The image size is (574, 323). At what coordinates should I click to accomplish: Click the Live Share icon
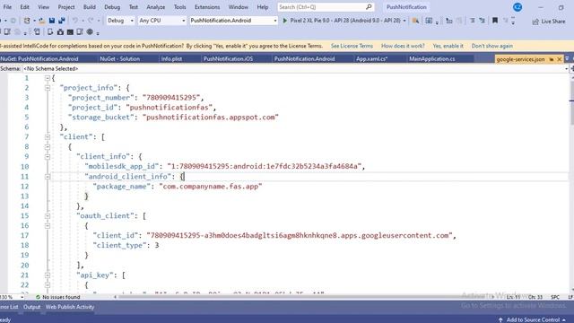tap(535, 22)
